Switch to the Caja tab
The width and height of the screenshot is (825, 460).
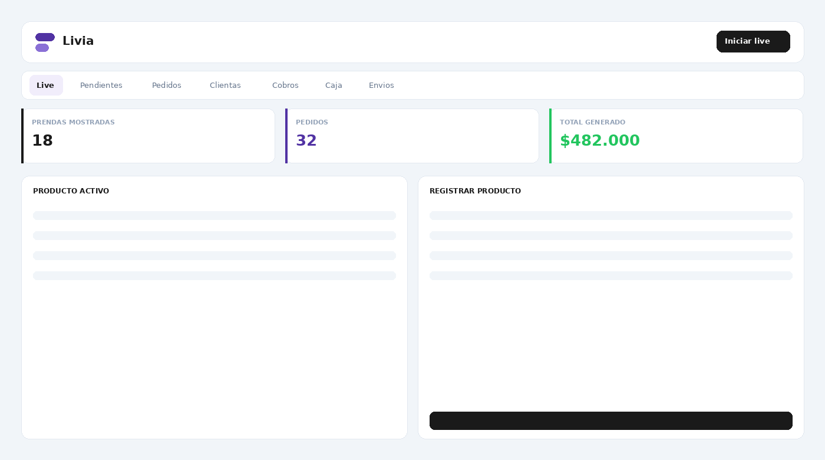pos(334,85)
